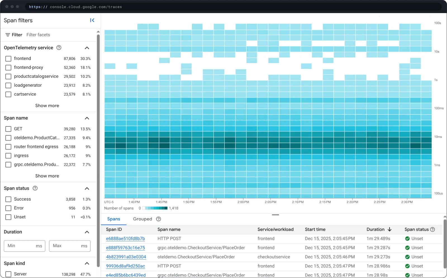Click green status icon for span e6888ae510fd8b7b

[x=407, y=239]
